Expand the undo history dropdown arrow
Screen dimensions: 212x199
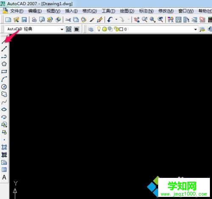(116, 19)
